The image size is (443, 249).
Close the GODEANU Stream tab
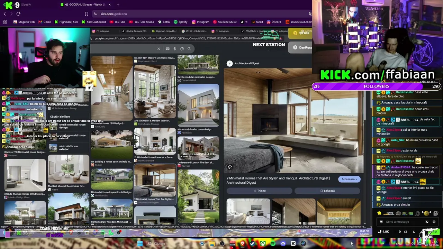[x=109, y=4]
